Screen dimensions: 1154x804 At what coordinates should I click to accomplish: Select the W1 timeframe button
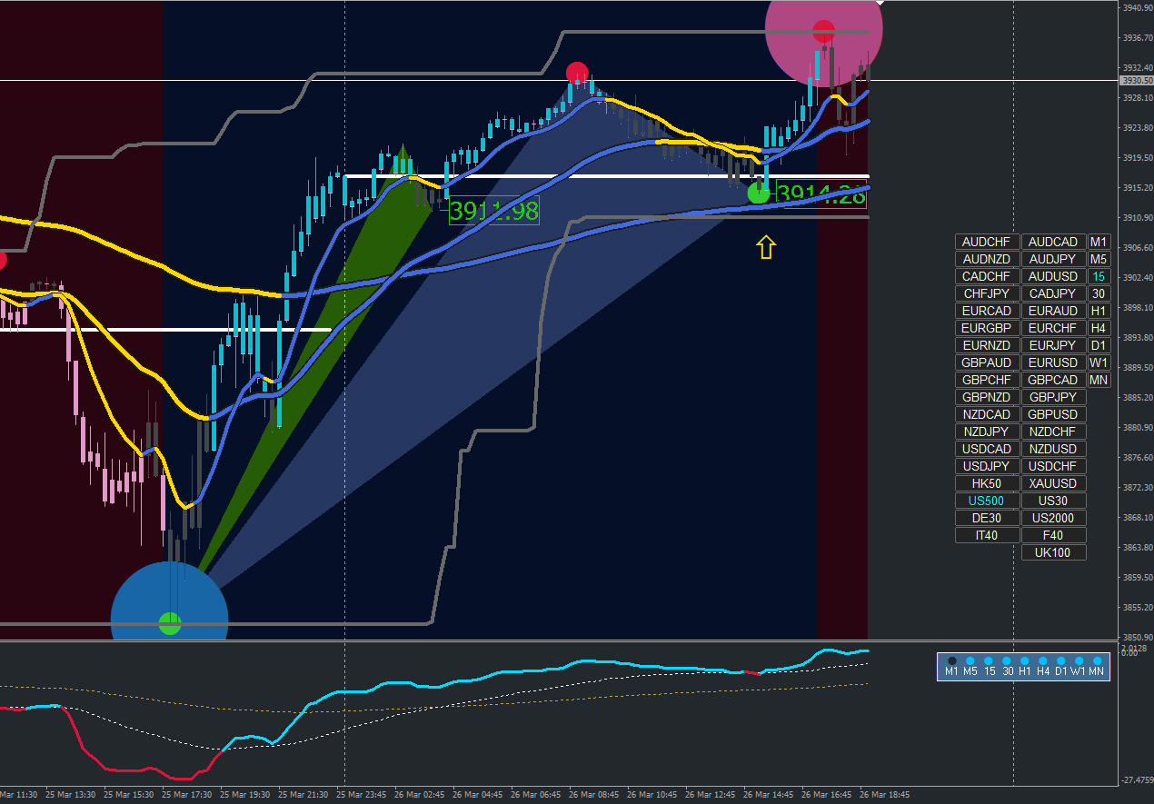[x=1099, y=362]
